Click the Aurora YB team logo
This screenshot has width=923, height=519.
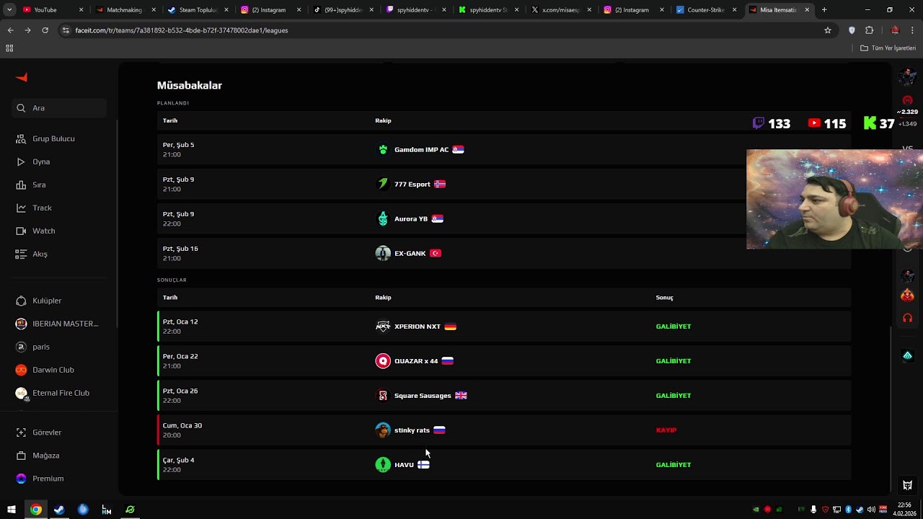coord(383,219)
